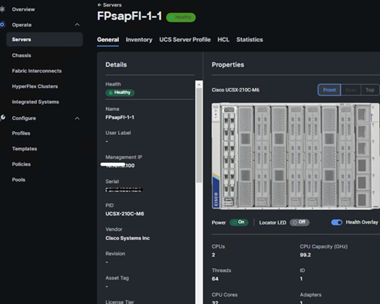Screen dimensions: 380x304
Task: Click the Threads value 64
Action: 215,279
